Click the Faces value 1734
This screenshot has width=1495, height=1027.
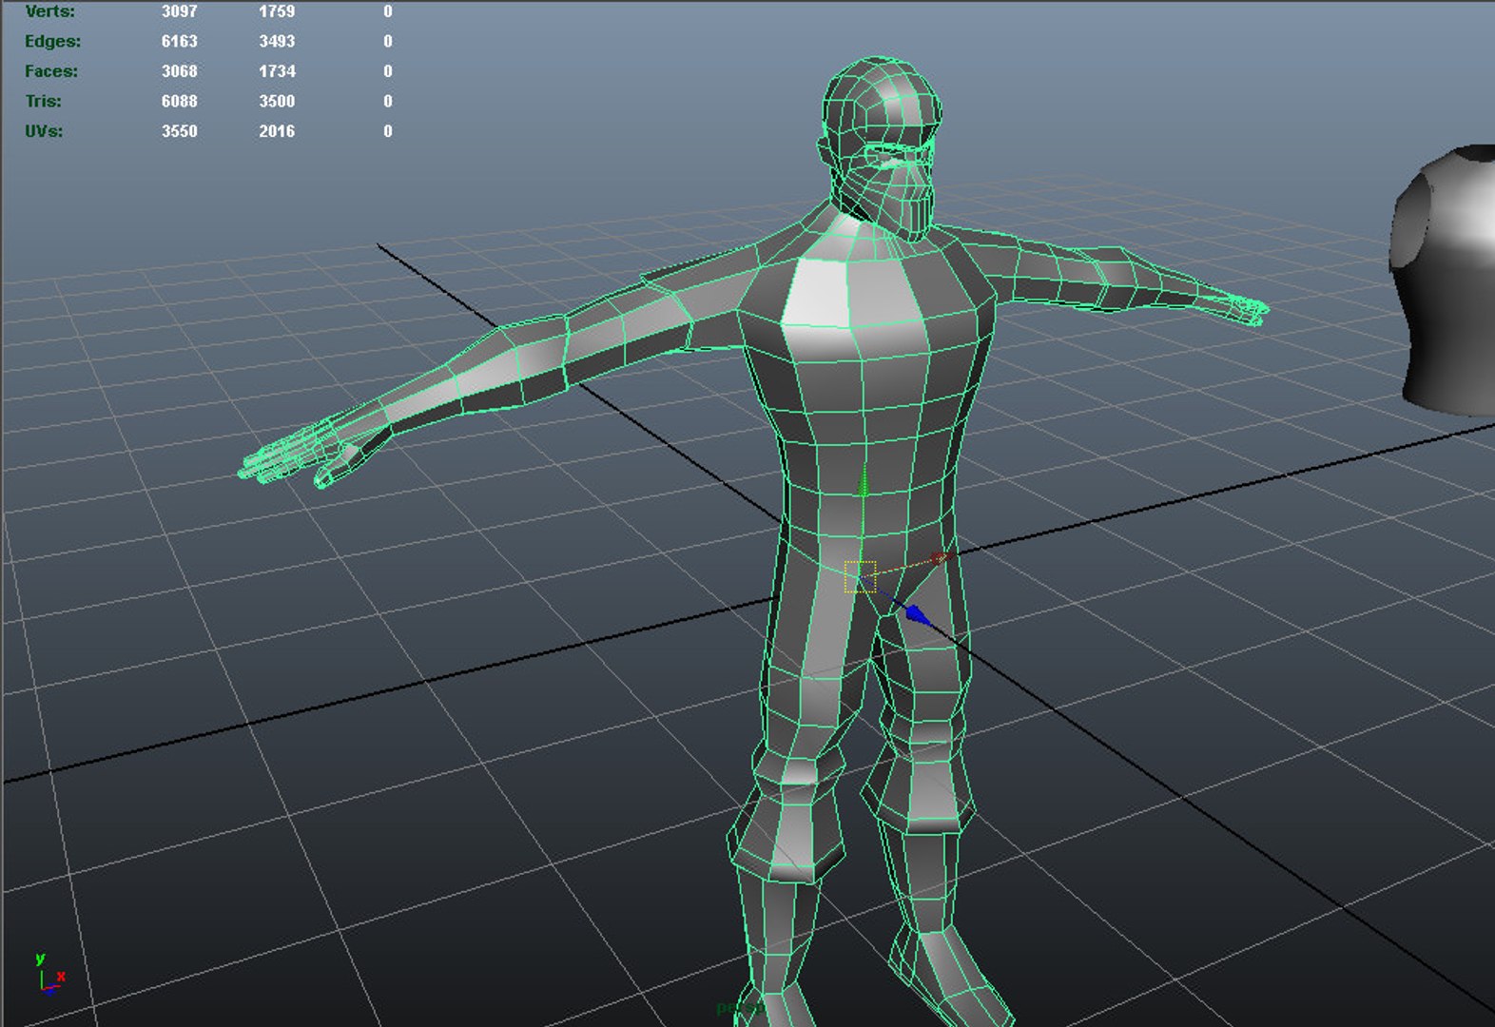tap(277, 71)
